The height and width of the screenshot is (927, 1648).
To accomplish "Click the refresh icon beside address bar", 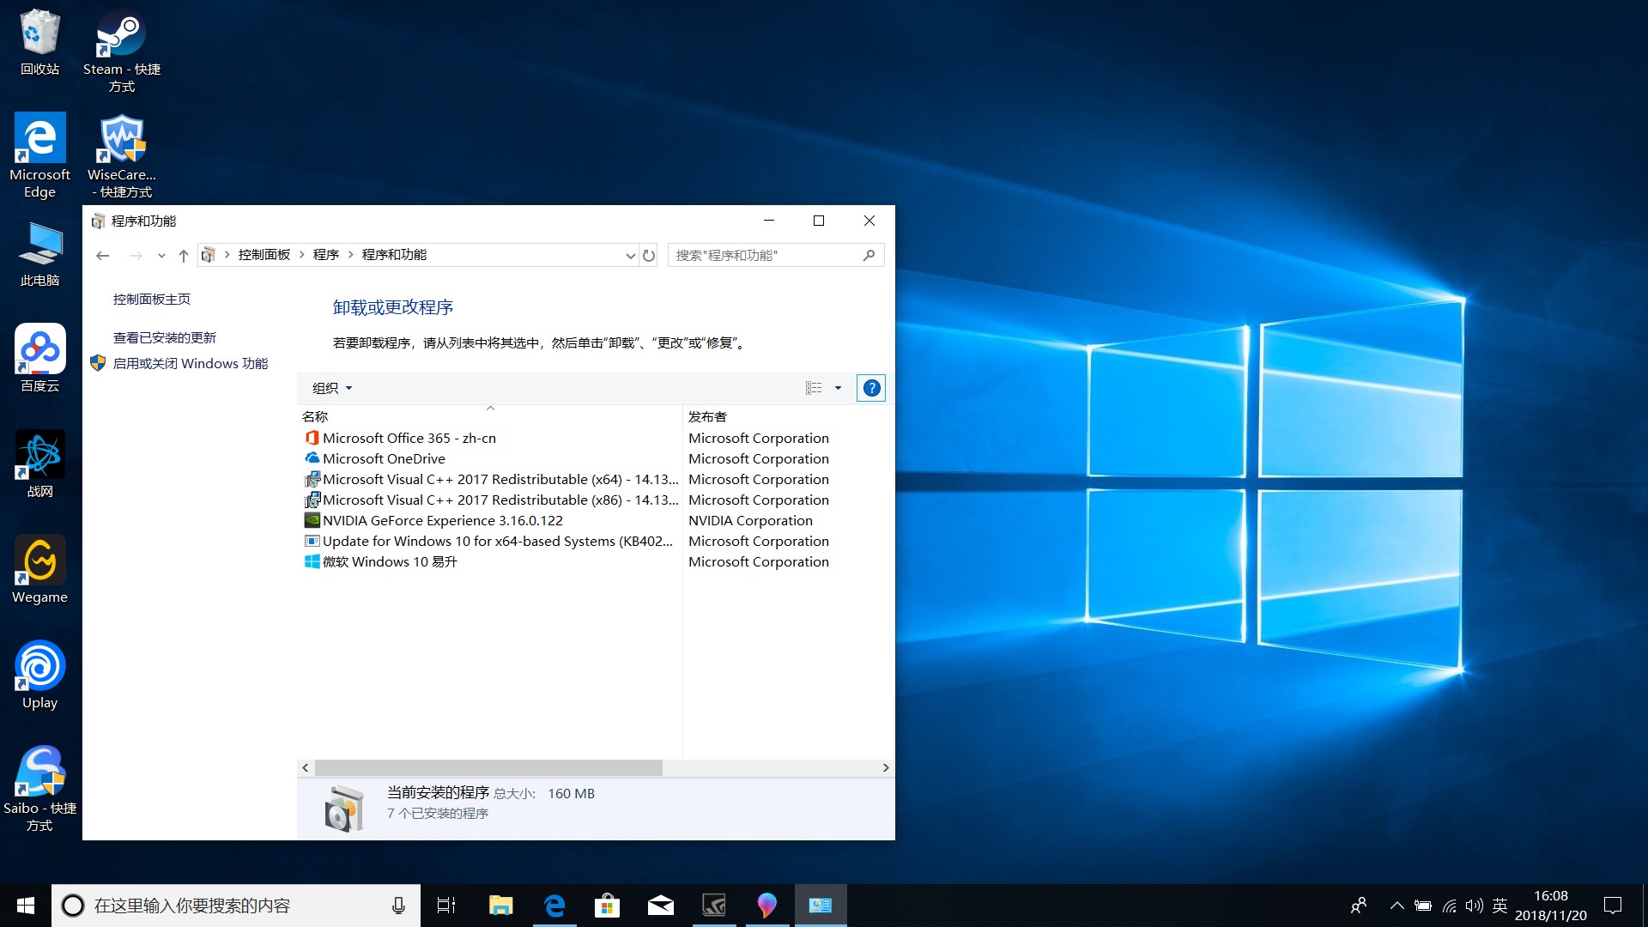I will click(649, 255).
